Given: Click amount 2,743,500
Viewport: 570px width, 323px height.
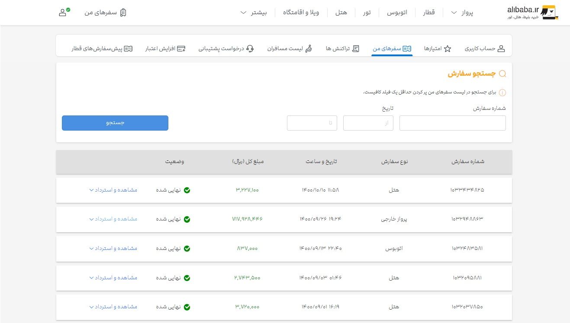Looking at the screenshot, I should tap(248, 278).
